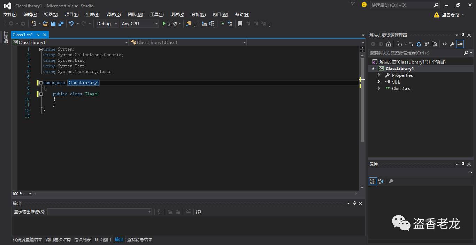Open the feedback smiley face icon
This screenshot has width=476, height=245.
coord(364,5)
